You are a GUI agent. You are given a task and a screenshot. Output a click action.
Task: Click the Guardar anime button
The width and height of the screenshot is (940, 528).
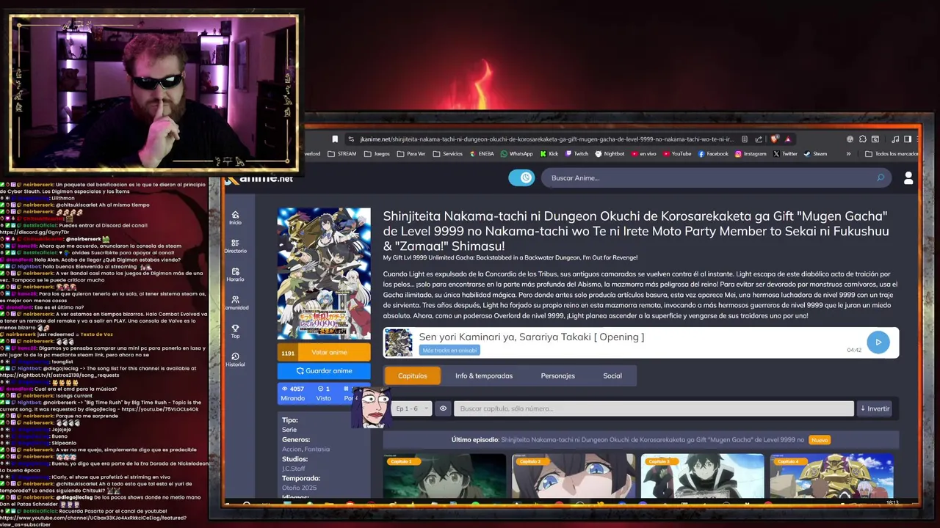[324, 371]
